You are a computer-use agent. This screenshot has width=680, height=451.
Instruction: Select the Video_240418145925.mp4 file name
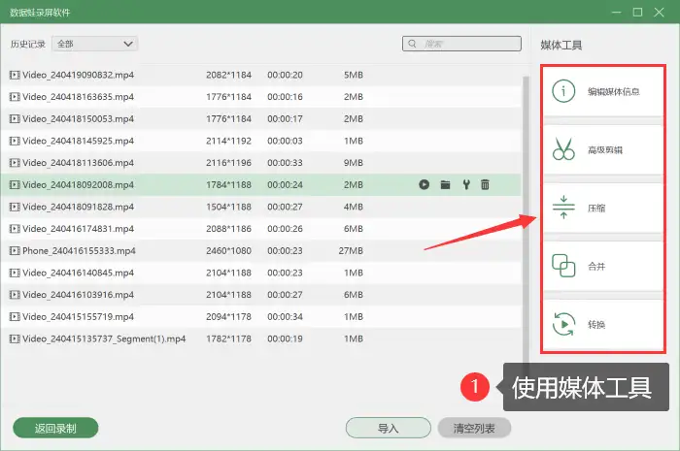coord(78,141)
